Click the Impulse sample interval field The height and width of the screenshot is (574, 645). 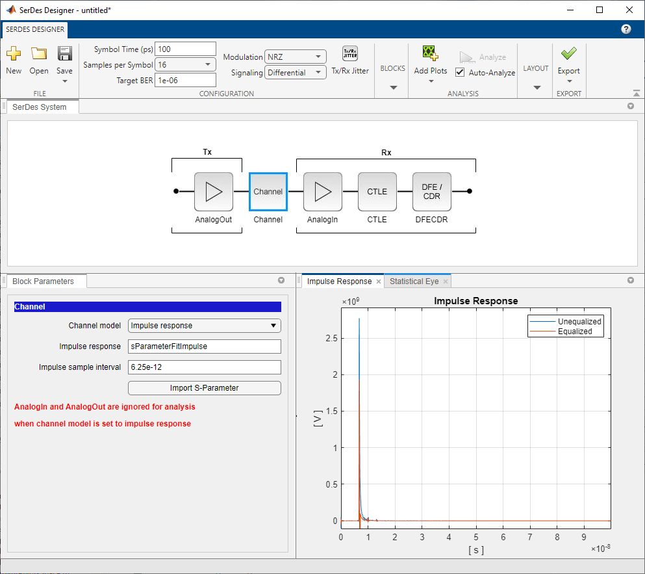pyautogui.click(x=205, y=367)
